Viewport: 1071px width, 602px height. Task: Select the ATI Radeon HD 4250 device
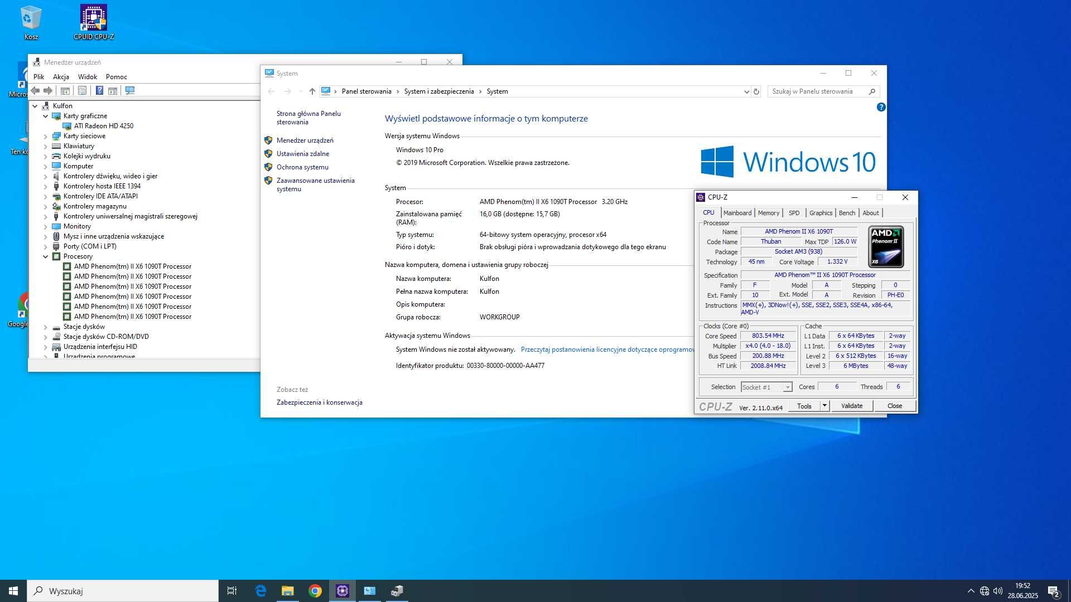tap(104, 126)
